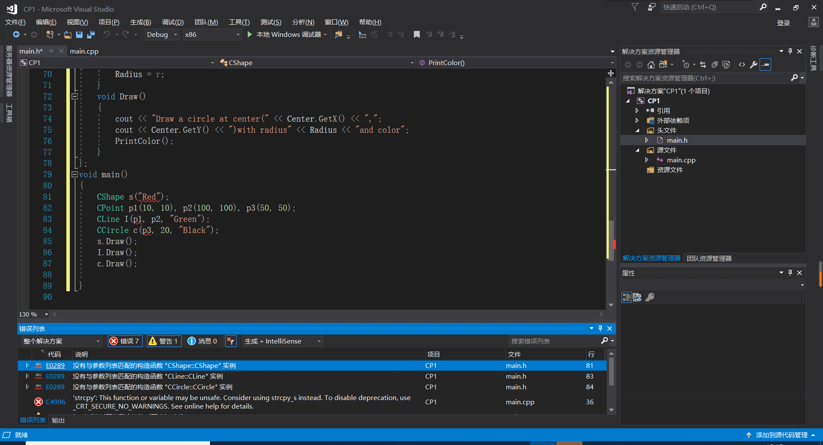The width and height of the screenshot is (823, 445).
Task: Open error code link C4996
Action: pyautogui.click(x=56, y=402)
